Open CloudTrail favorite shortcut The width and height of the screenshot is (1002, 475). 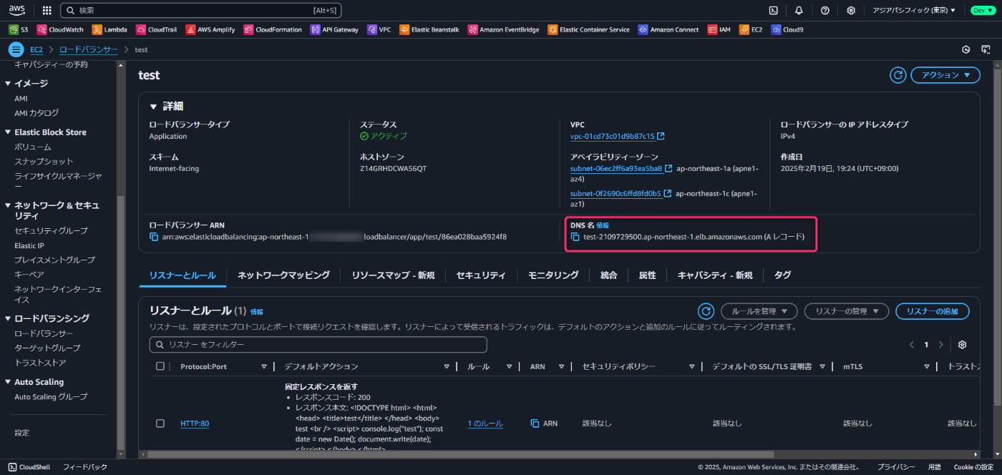[x=157, y=29]
